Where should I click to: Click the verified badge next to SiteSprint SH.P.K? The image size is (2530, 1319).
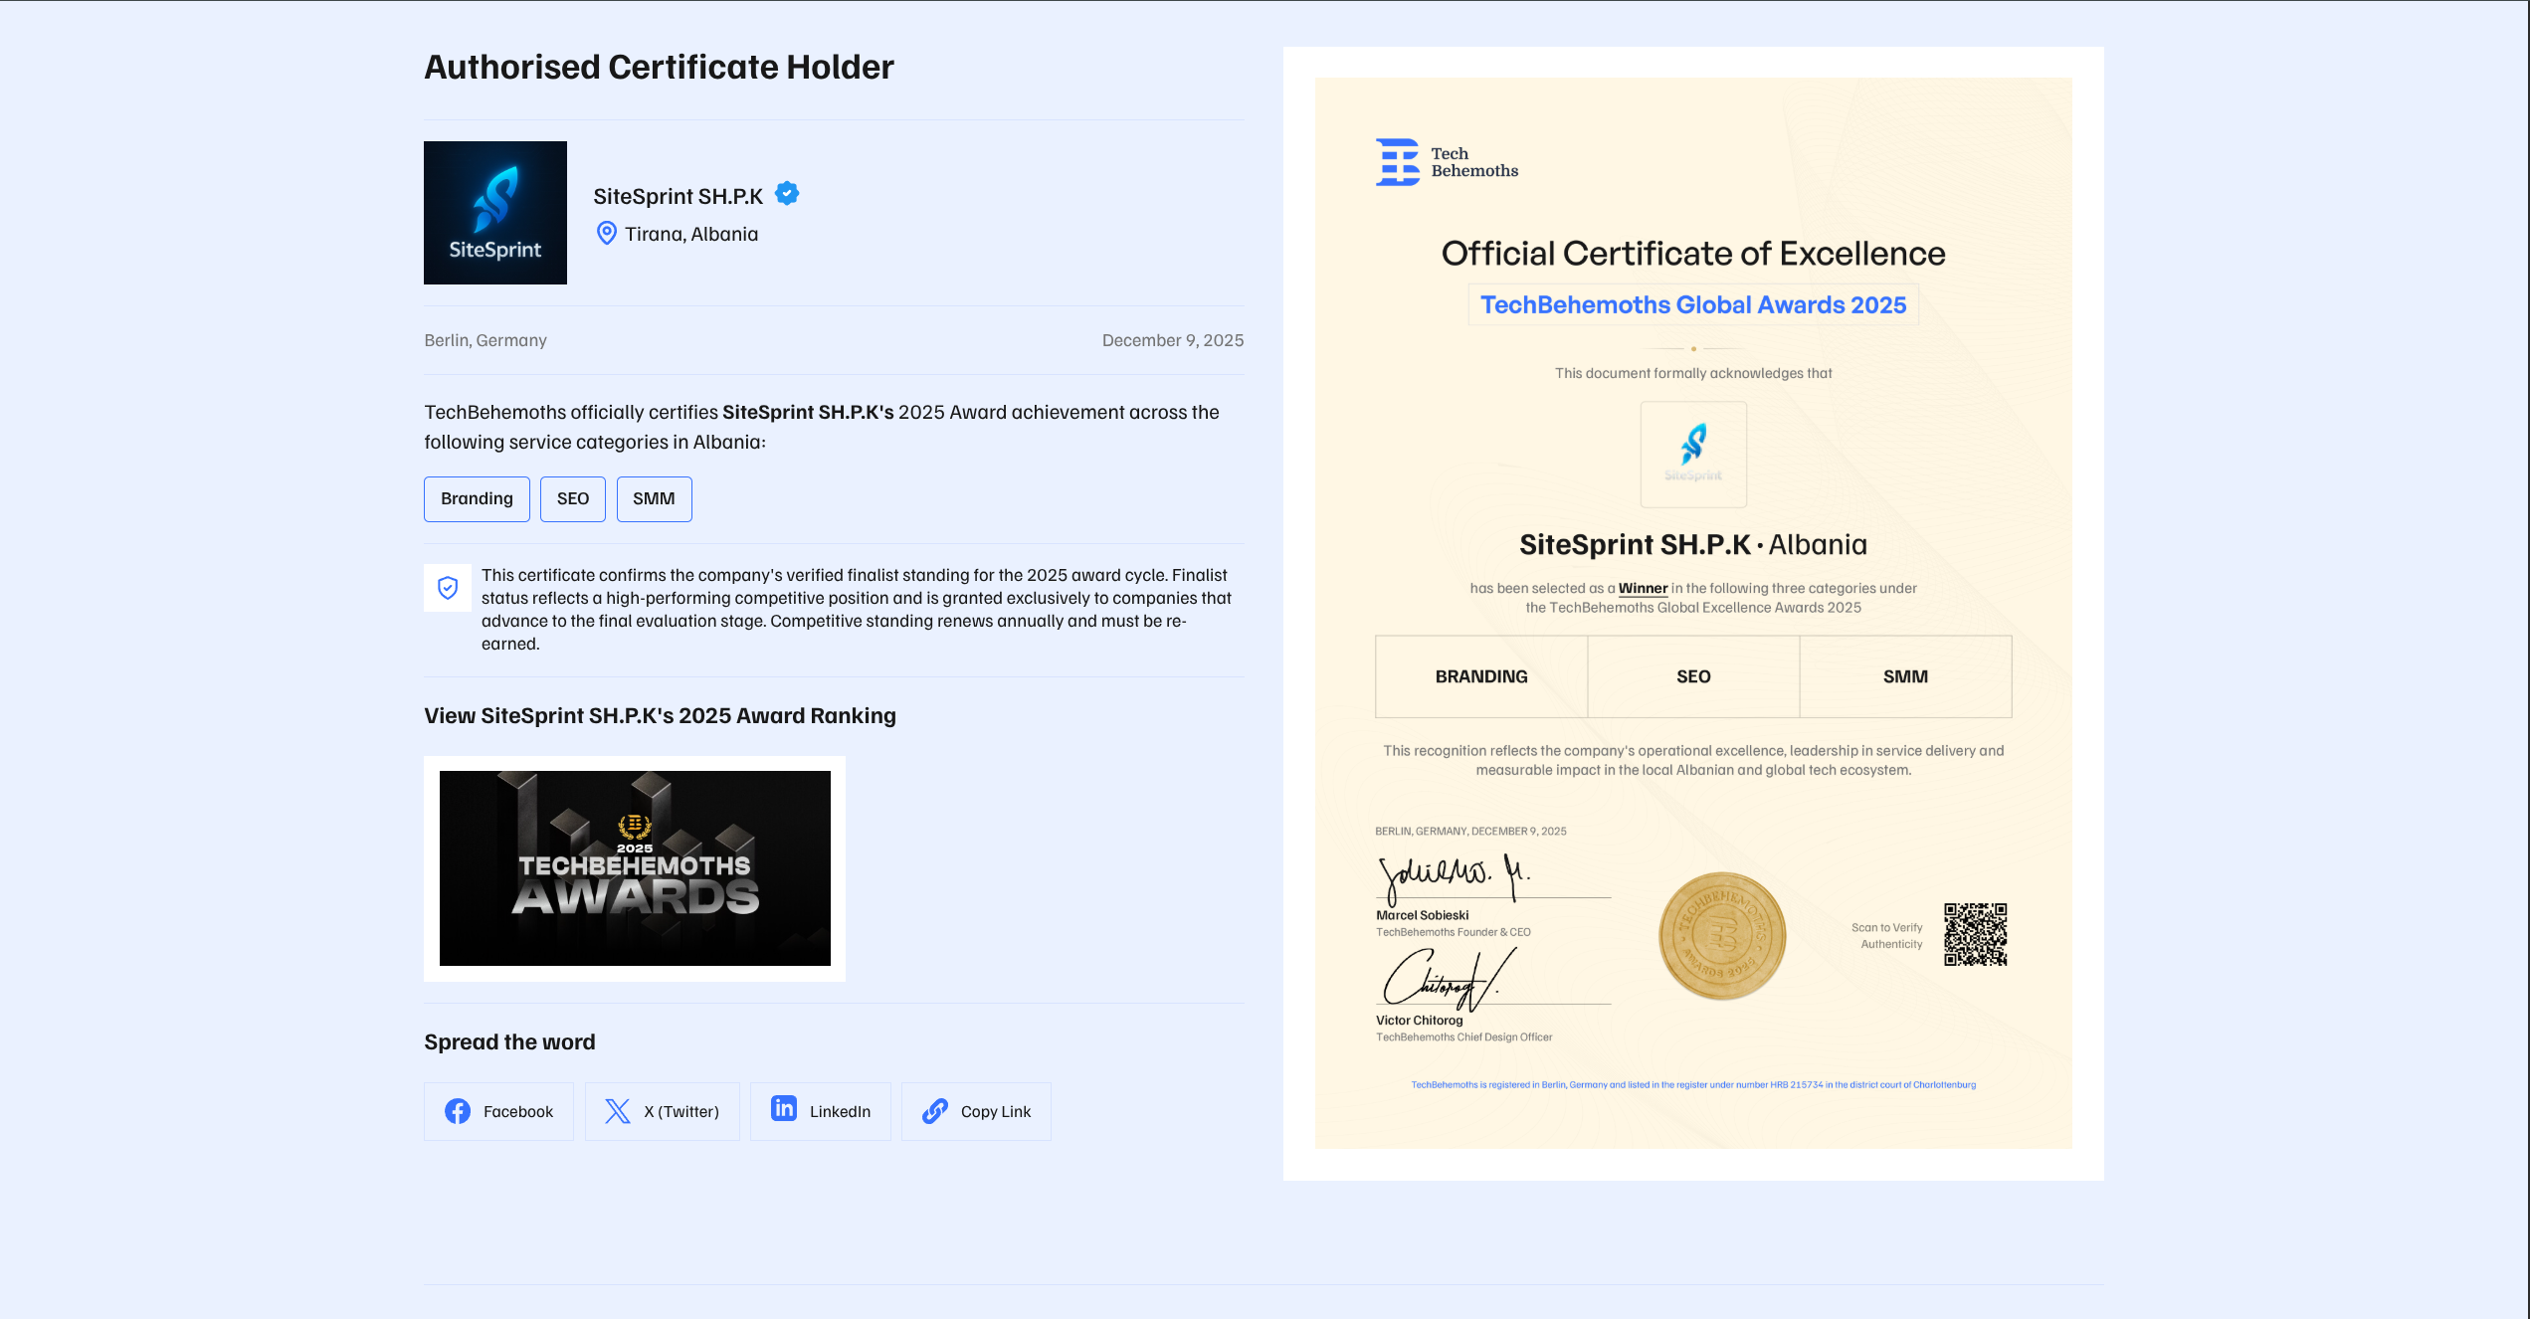[x=786, y=194]
